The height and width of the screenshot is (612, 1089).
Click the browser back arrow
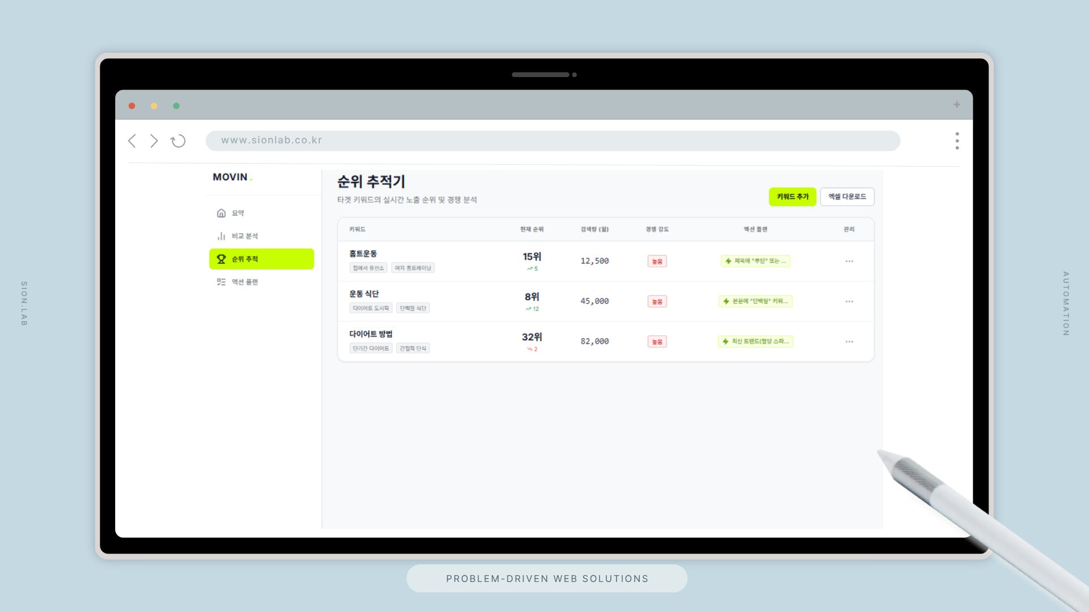132,141
